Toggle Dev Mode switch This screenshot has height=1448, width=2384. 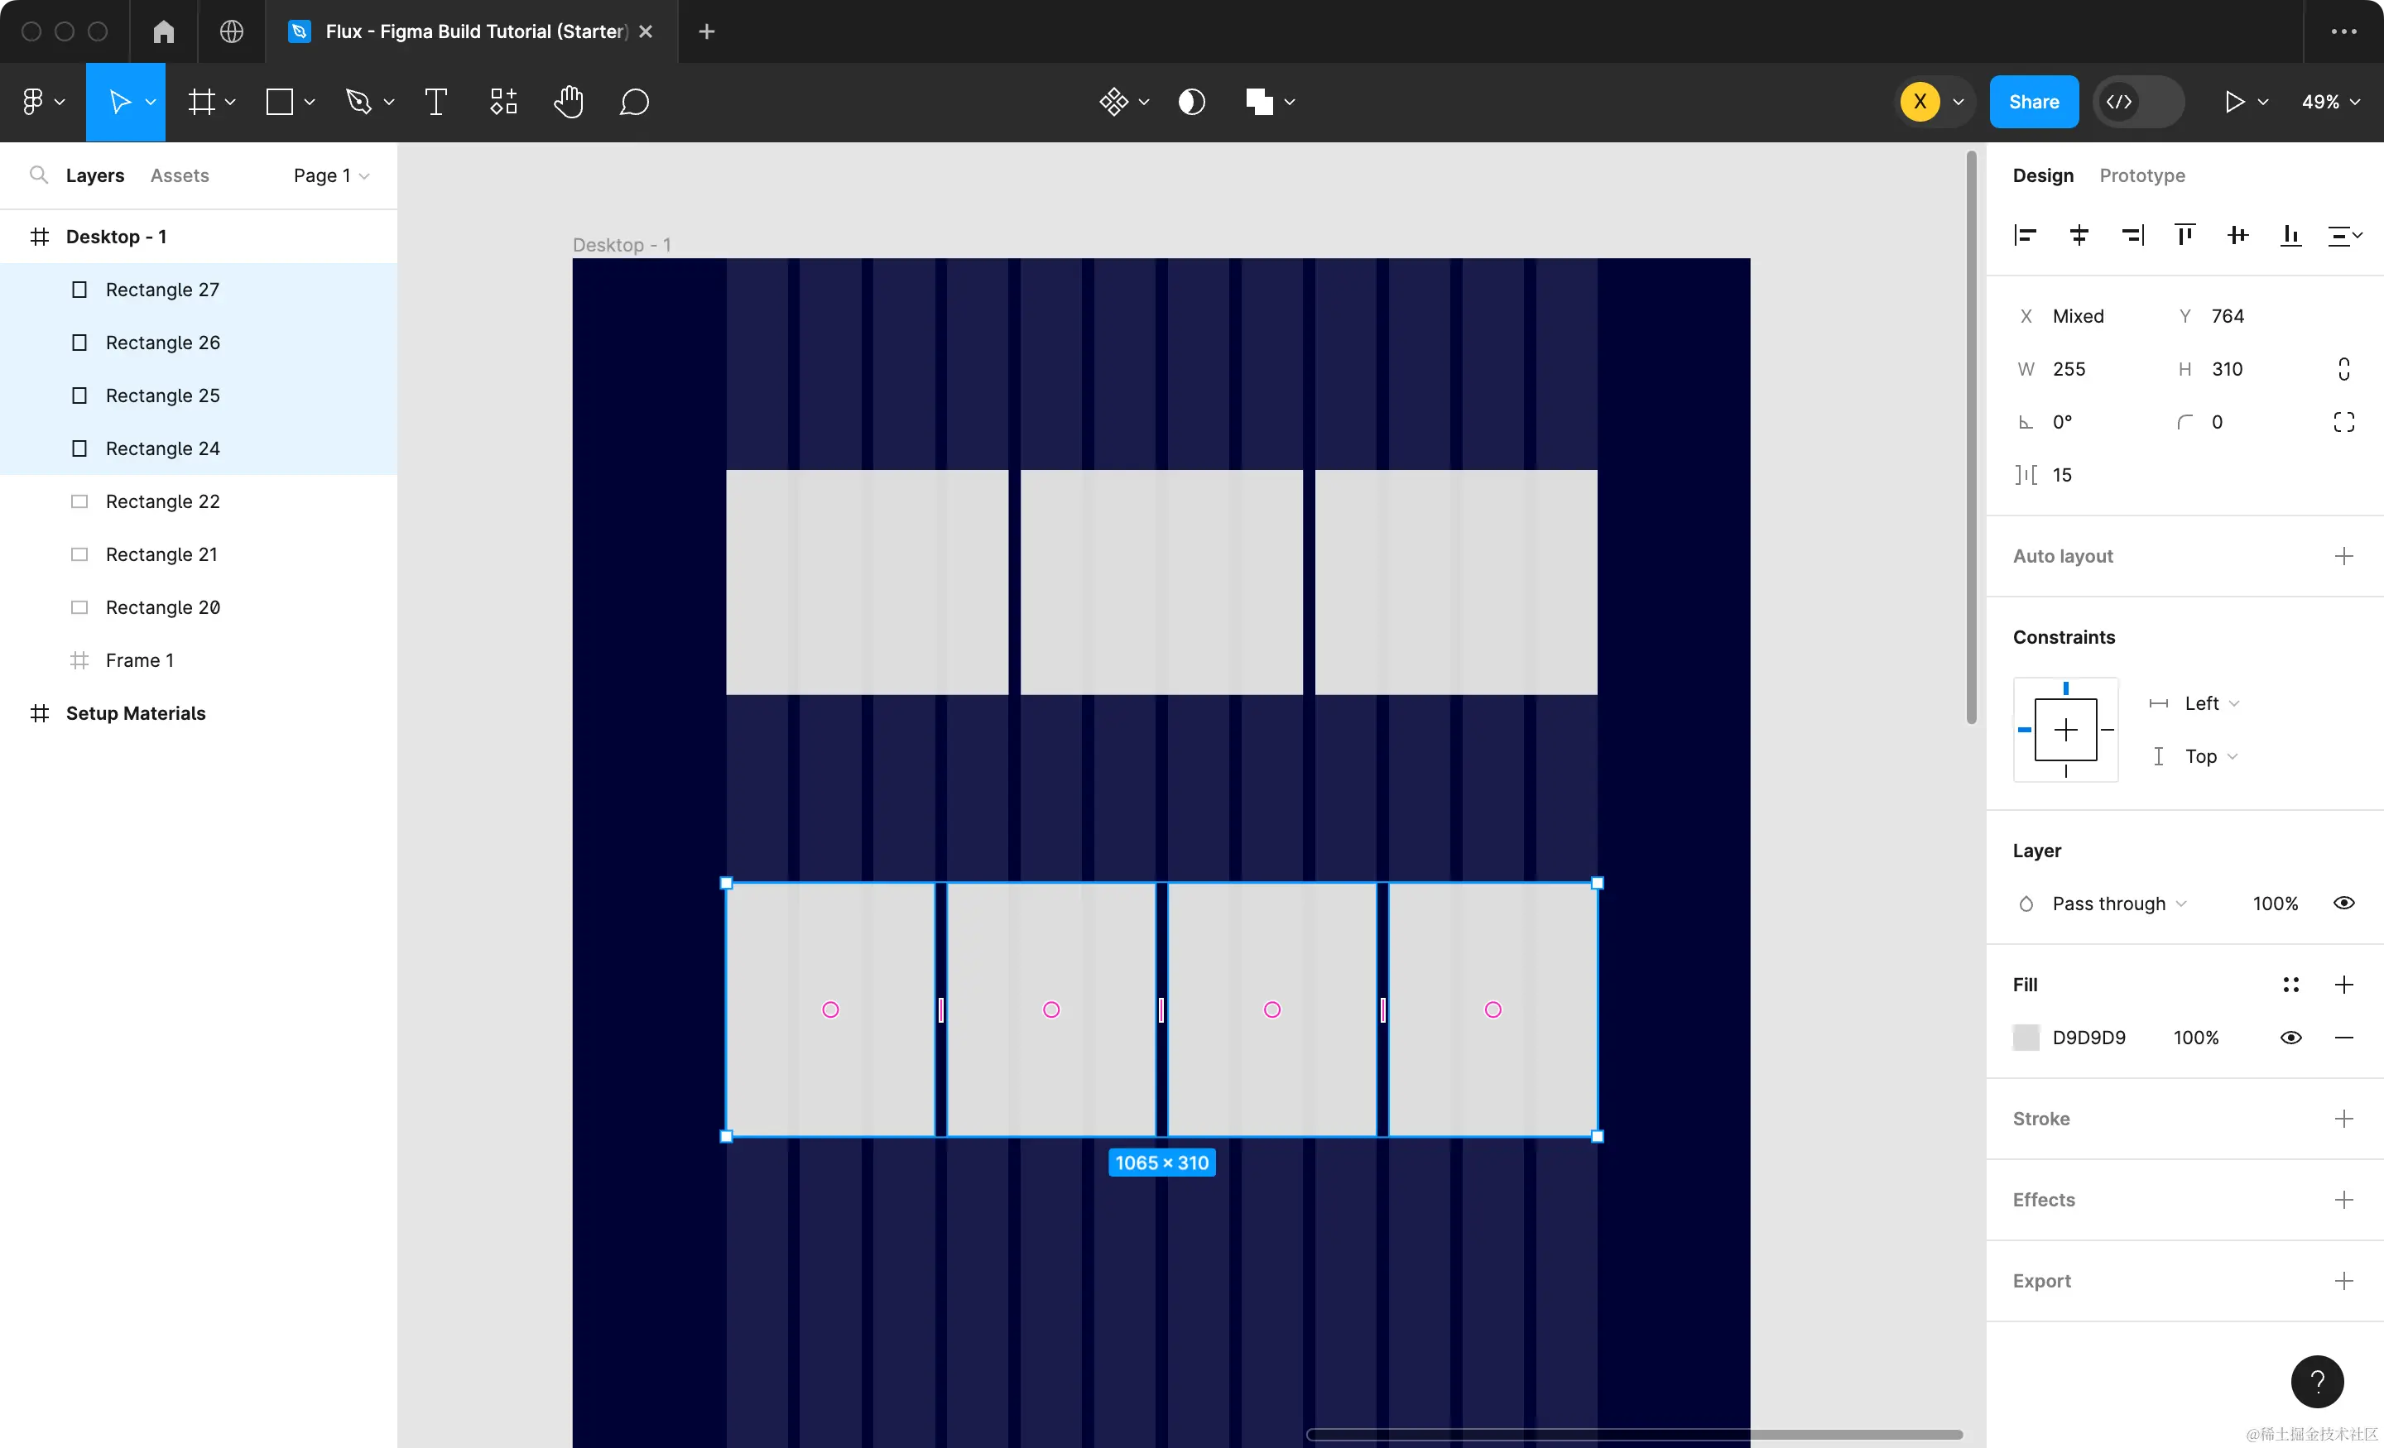pyautogui.click(x=2138, y=102)
